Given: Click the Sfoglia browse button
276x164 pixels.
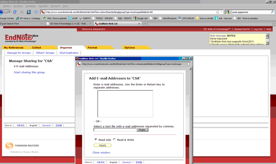Looking at the screenshot, I should pos(142,130).
